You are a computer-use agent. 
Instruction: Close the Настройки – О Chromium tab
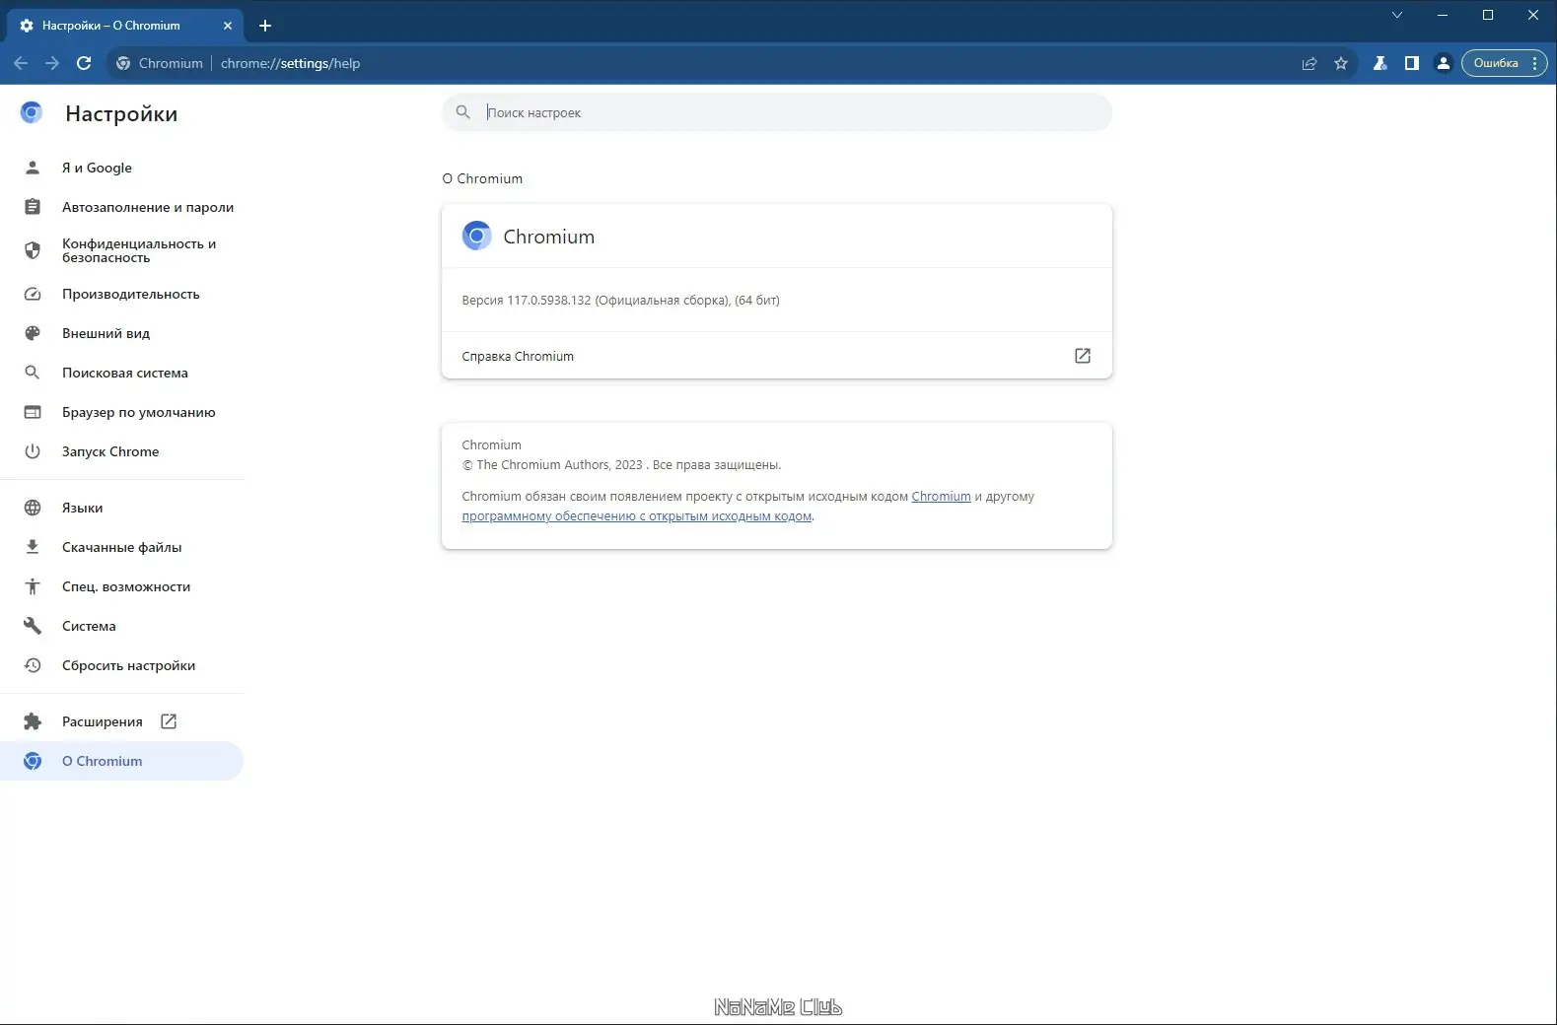(228, 26)
